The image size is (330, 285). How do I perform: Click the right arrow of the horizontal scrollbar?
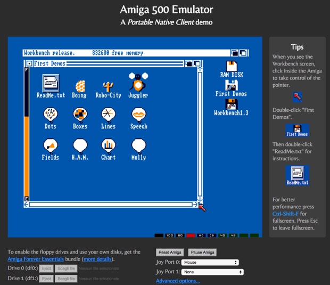tap(195, 205)
